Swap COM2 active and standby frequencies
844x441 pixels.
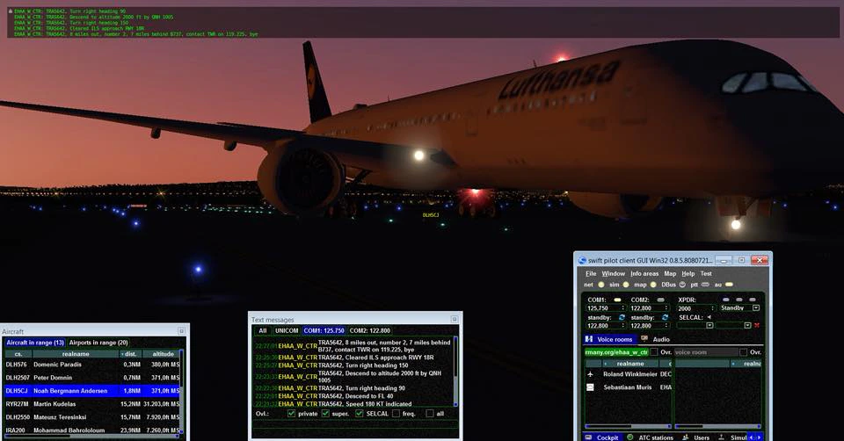coord(666,317)
